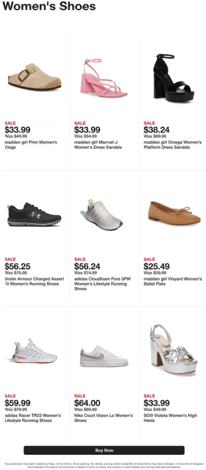
Task: Open the black Under Armour running shoe image
Action: pyautogui.click(x=34, y=214)
